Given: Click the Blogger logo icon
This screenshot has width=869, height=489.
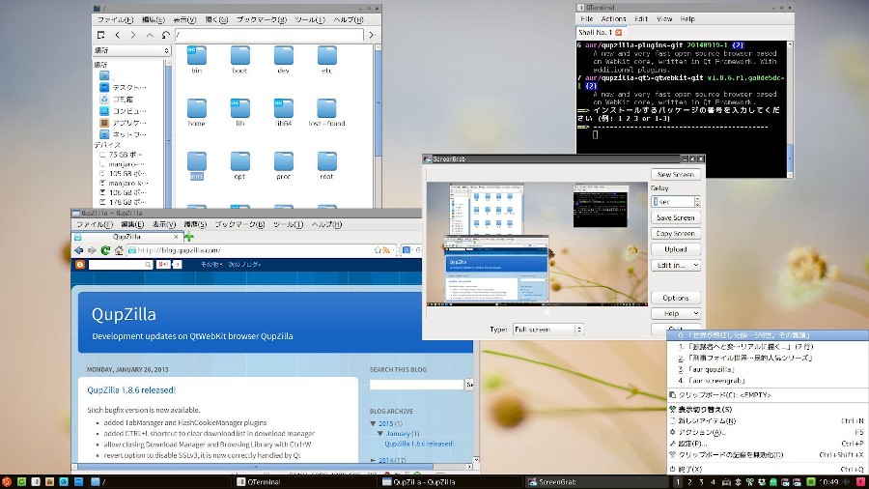Looking at the screenshot, I should coord(80,265).
